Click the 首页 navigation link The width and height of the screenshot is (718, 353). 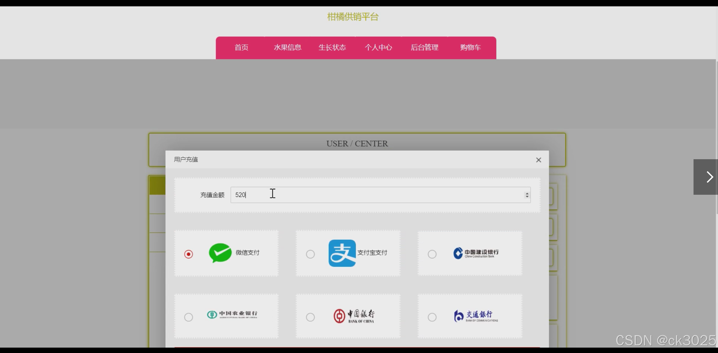pos(241,48)
